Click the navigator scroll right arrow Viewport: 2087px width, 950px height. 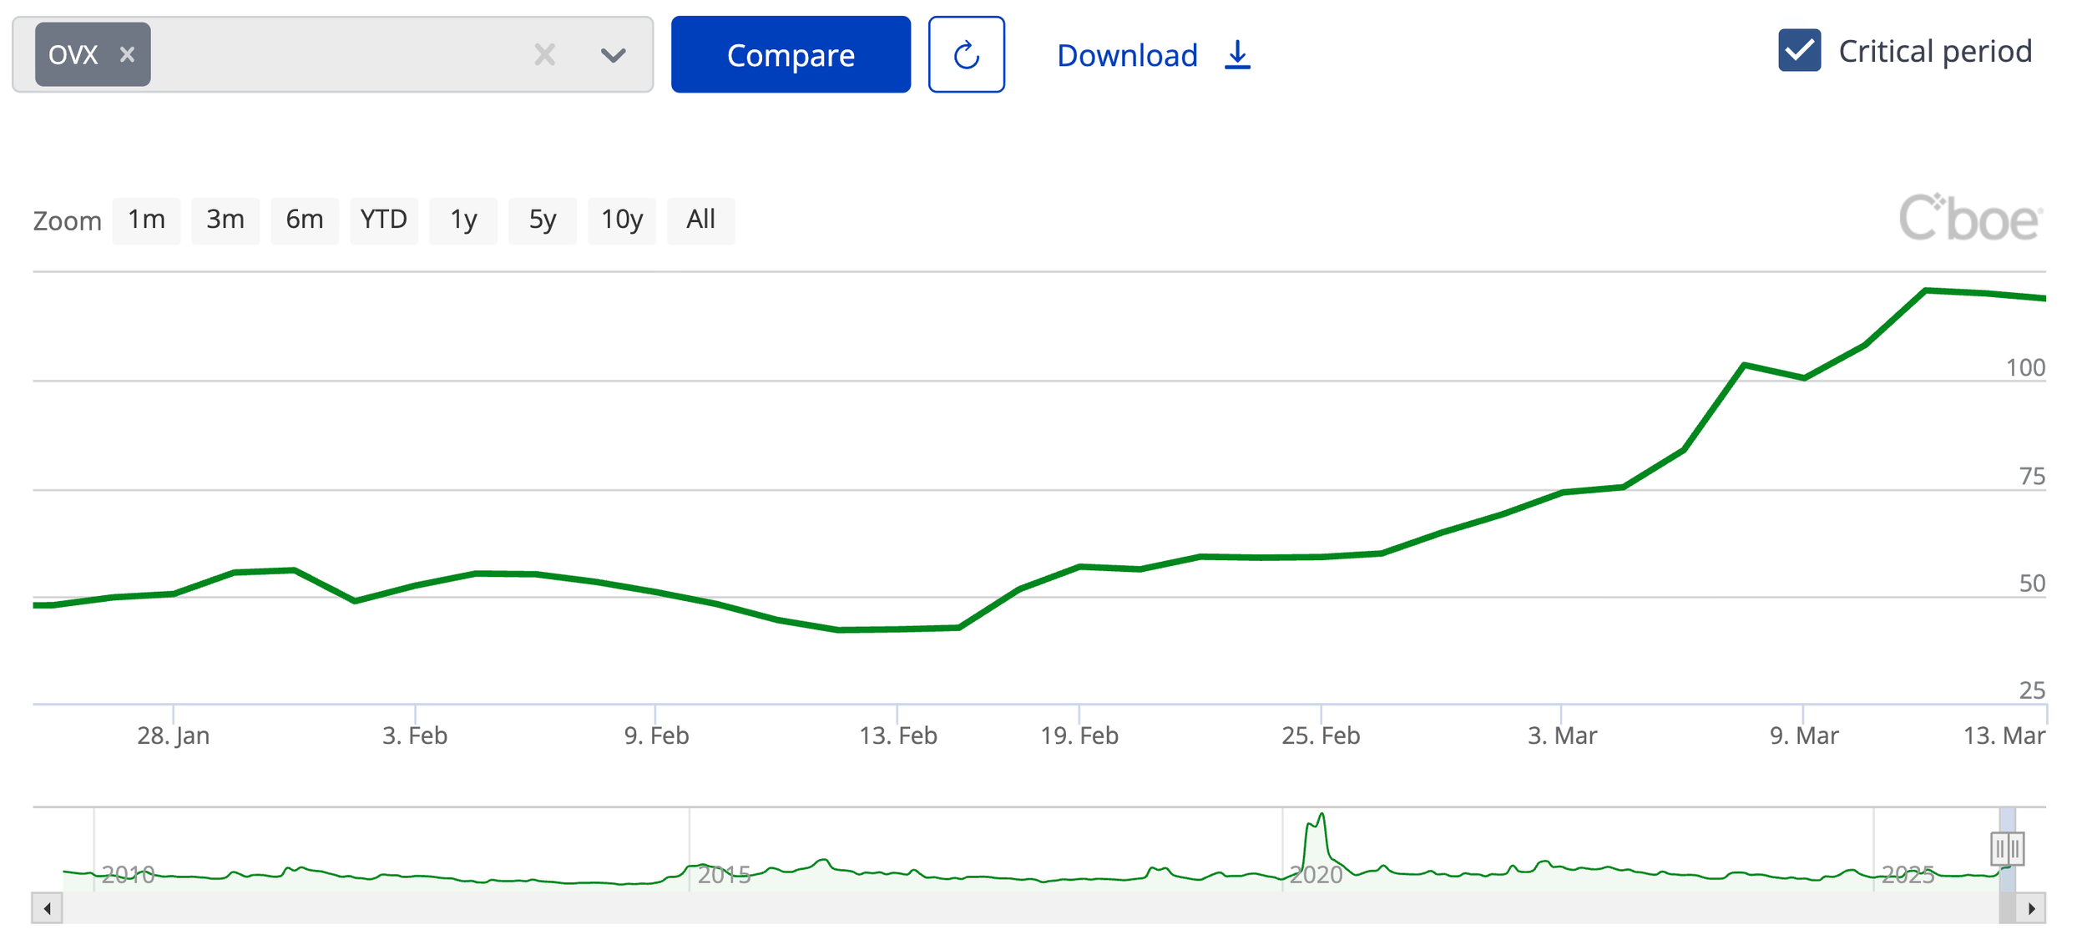pos(2031,908)
